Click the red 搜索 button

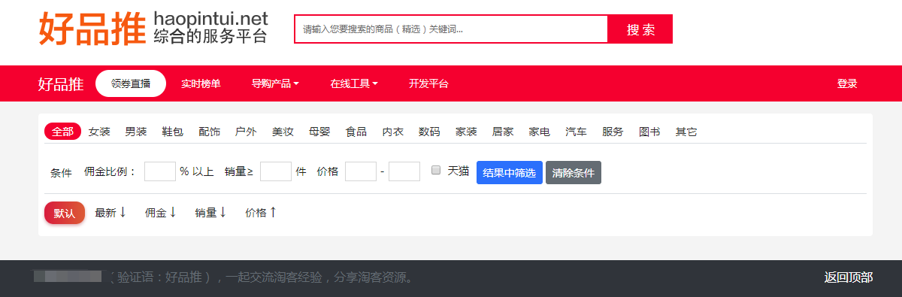coord(640,29)
